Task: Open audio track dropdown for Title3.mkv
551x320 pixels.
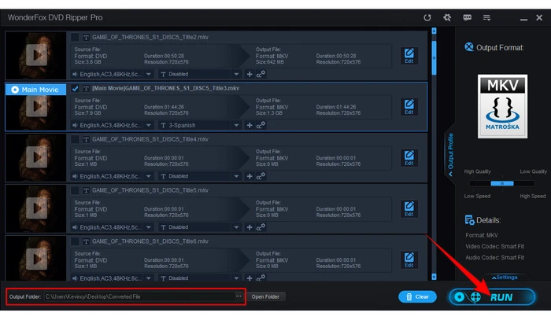Action: 149,125
